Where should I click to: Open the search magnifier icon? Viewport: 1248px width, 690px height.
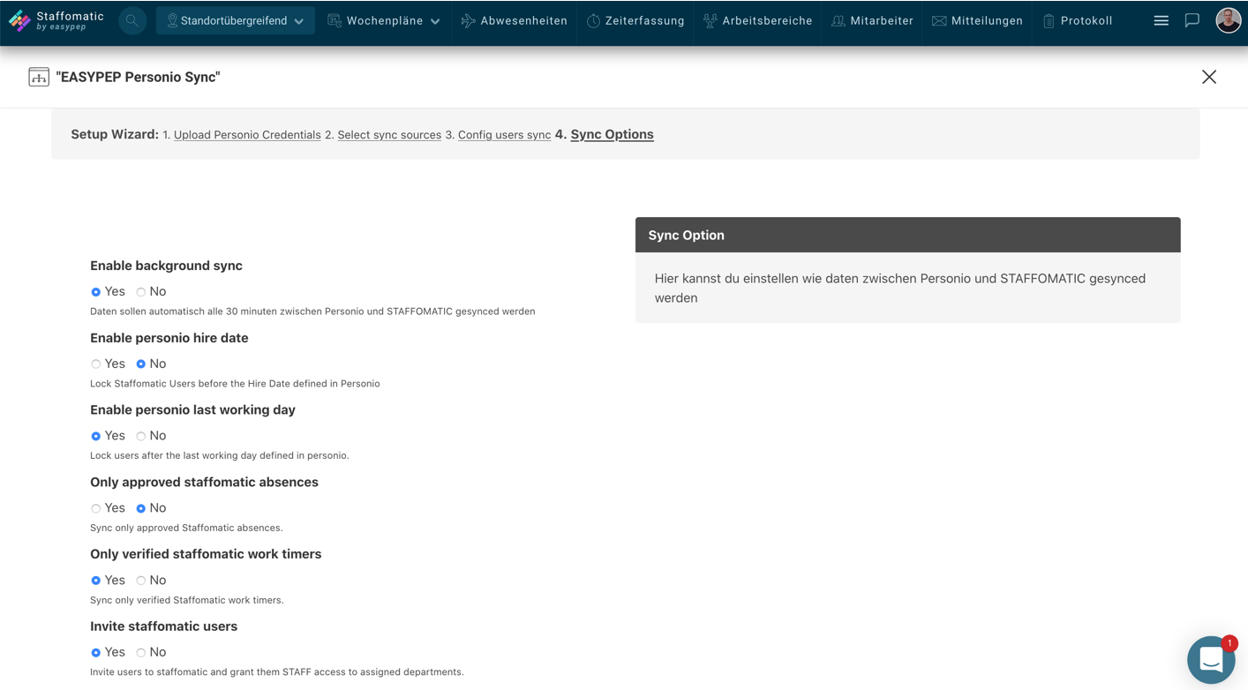(132, 20)
